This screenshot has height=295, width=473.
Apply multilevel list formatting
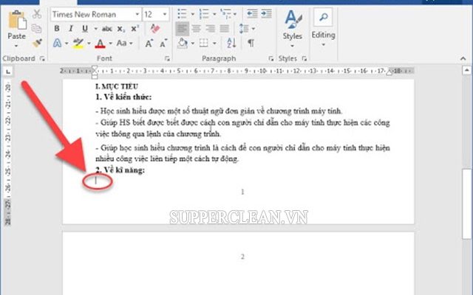tap(225, 13)
